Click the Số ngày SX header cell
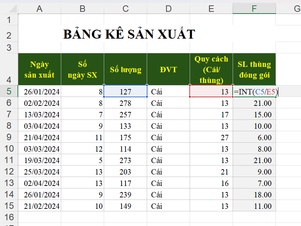This screenshot has height=226, width=301. (83, 69)
